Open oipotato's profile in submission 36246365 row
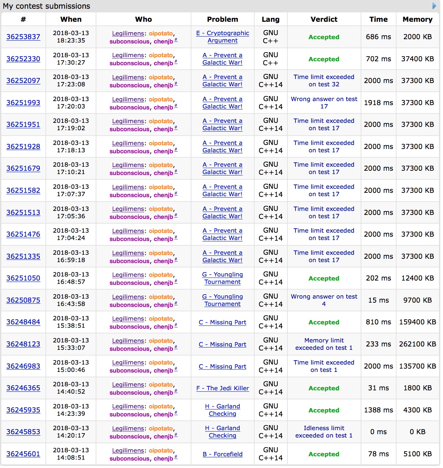 pyautogui.click(x=161, y=385)
